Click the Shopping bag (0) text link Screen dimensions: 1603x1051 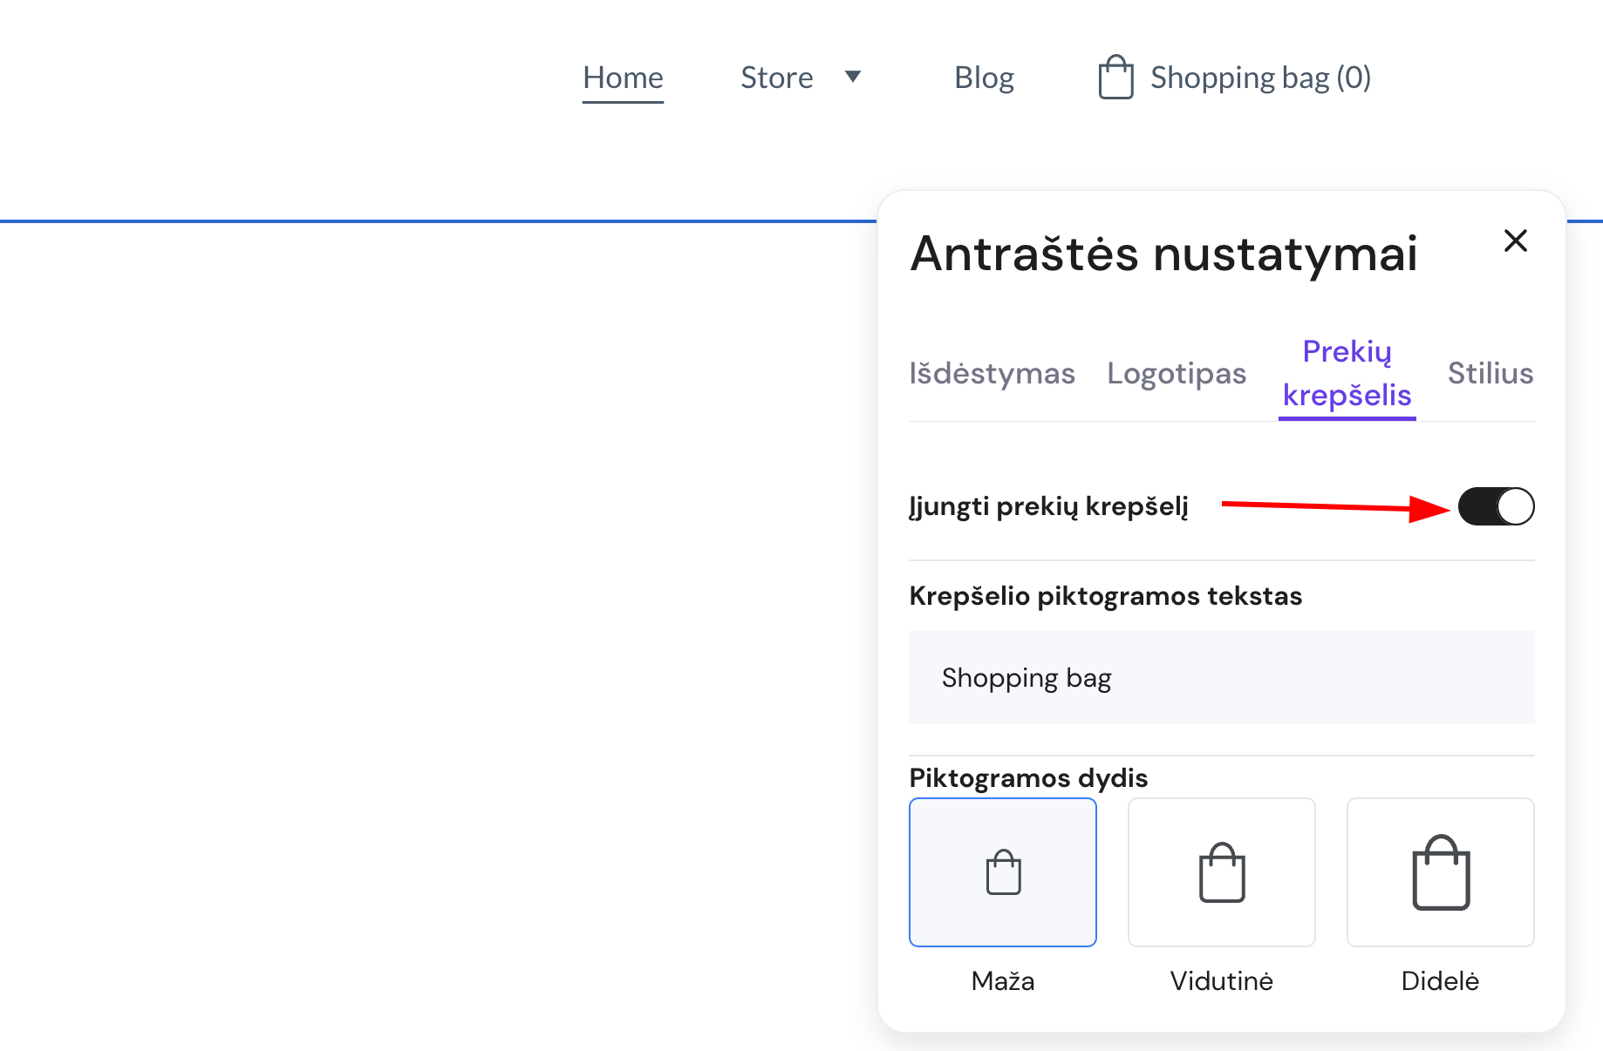tap(1260, 78)
